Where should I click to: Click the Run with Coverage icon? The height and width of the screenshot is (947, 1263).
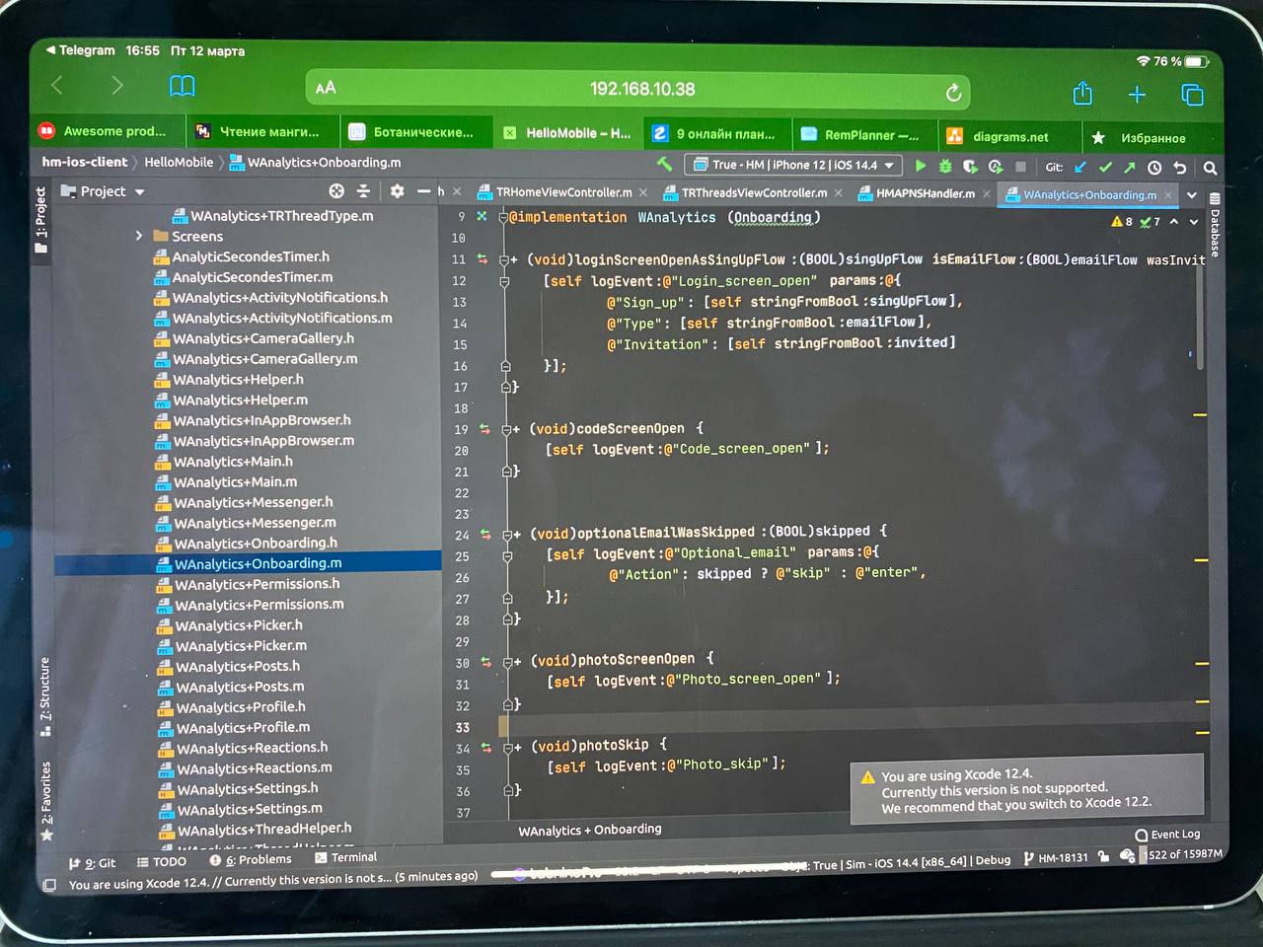[970, 166]
